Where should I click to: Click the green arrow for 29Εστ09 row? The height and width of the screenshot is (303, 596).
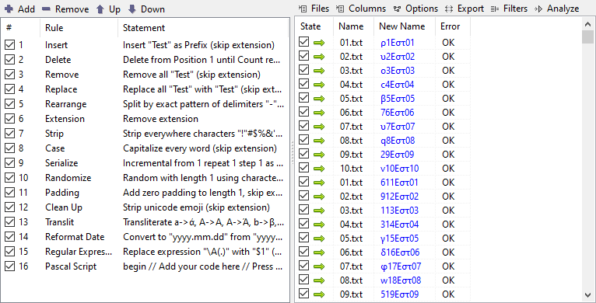[319, 155]
